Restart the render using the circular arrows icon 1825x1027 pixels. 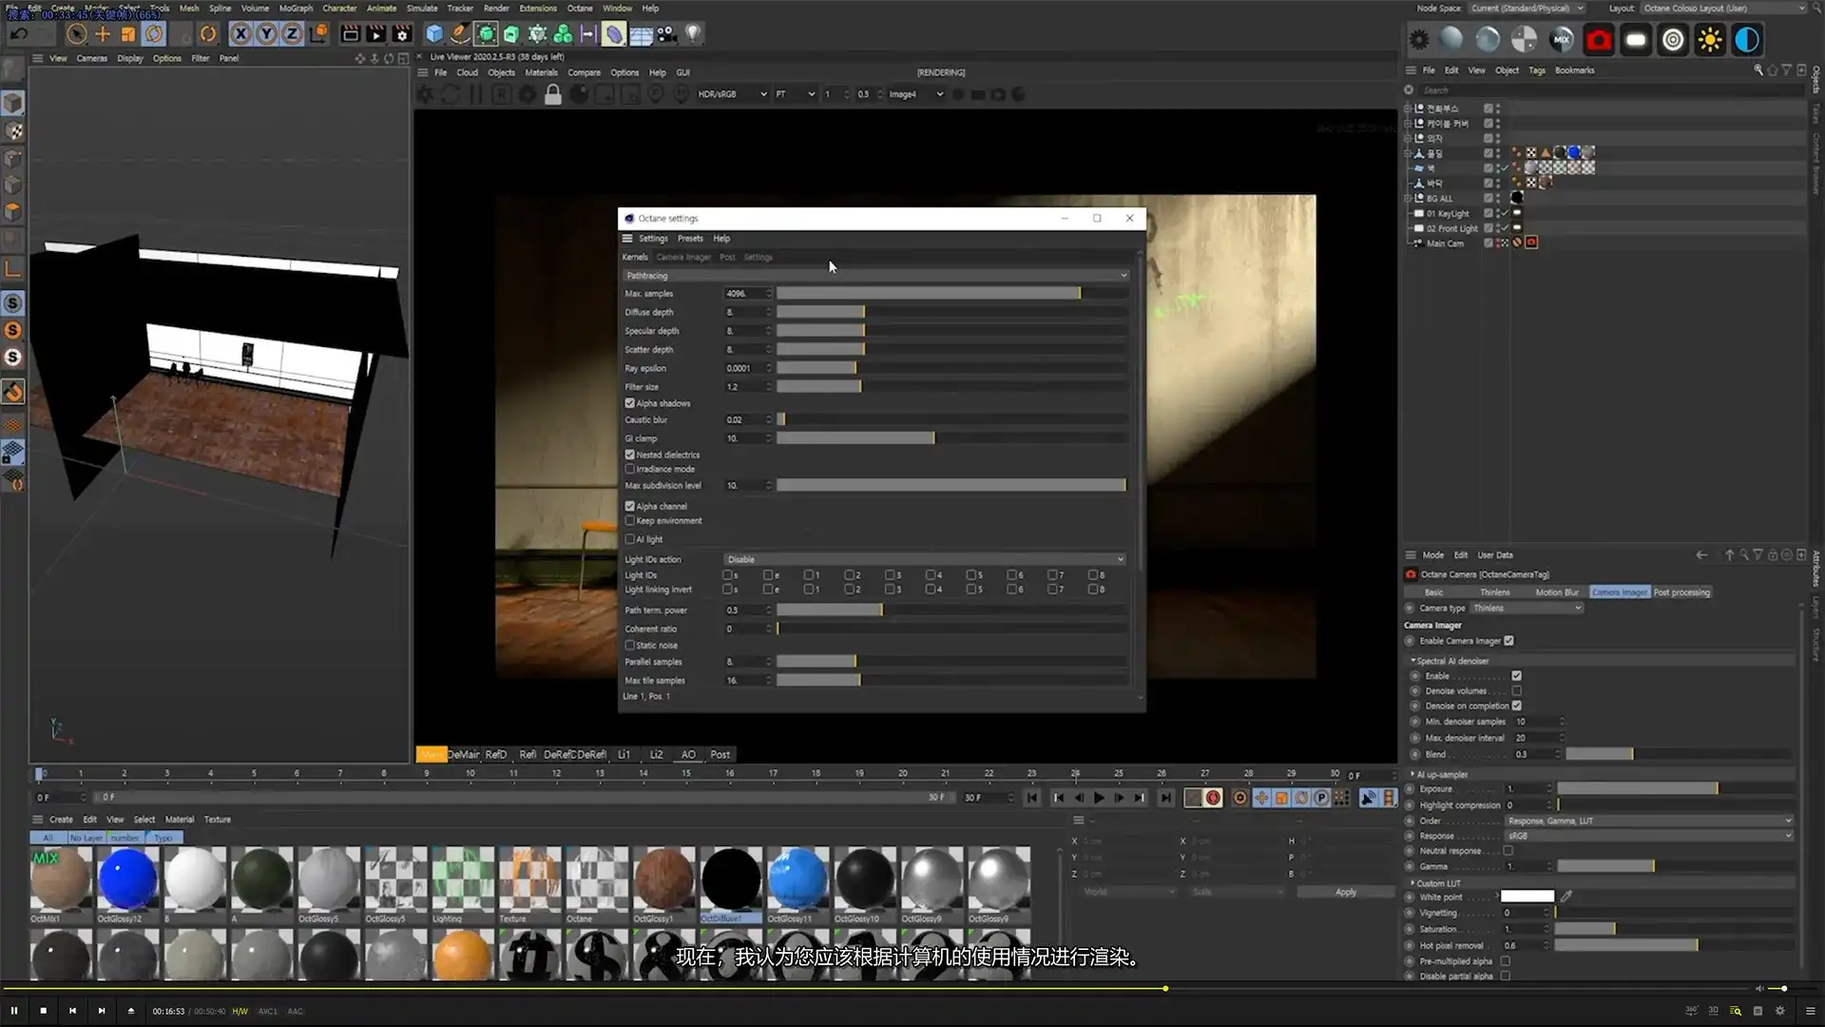(450, 94)
